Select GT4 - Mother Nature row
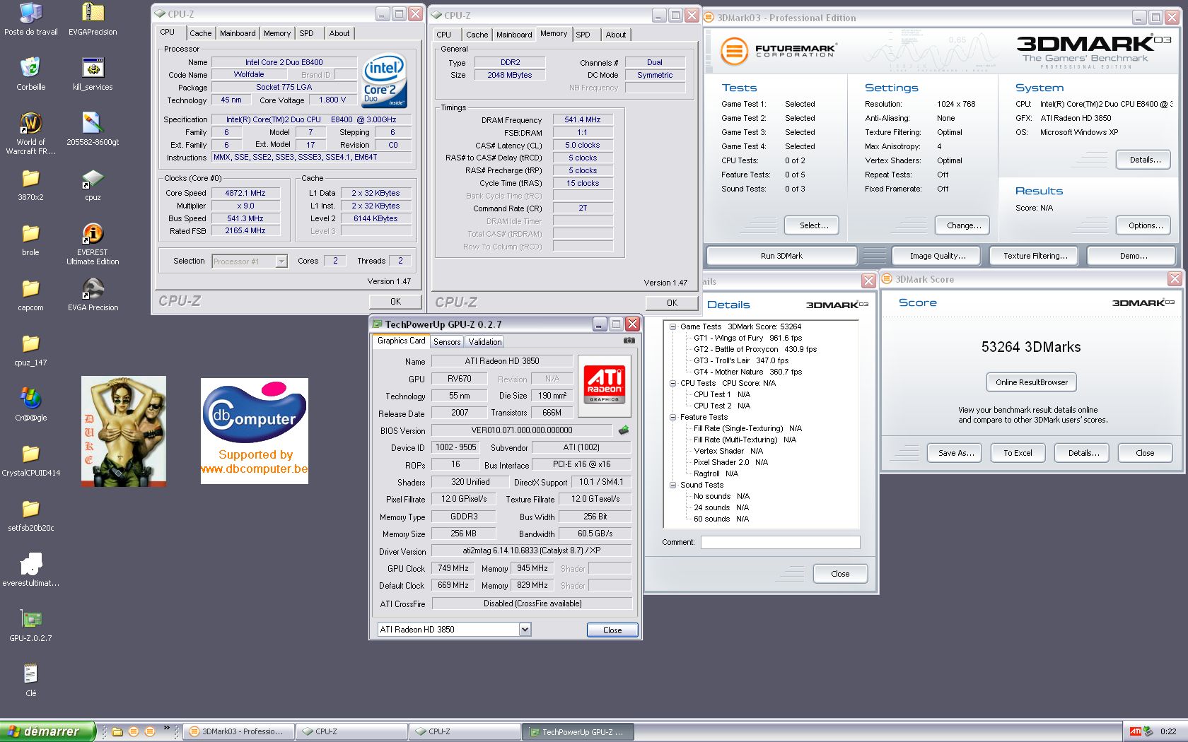 (x=747, y=372)
